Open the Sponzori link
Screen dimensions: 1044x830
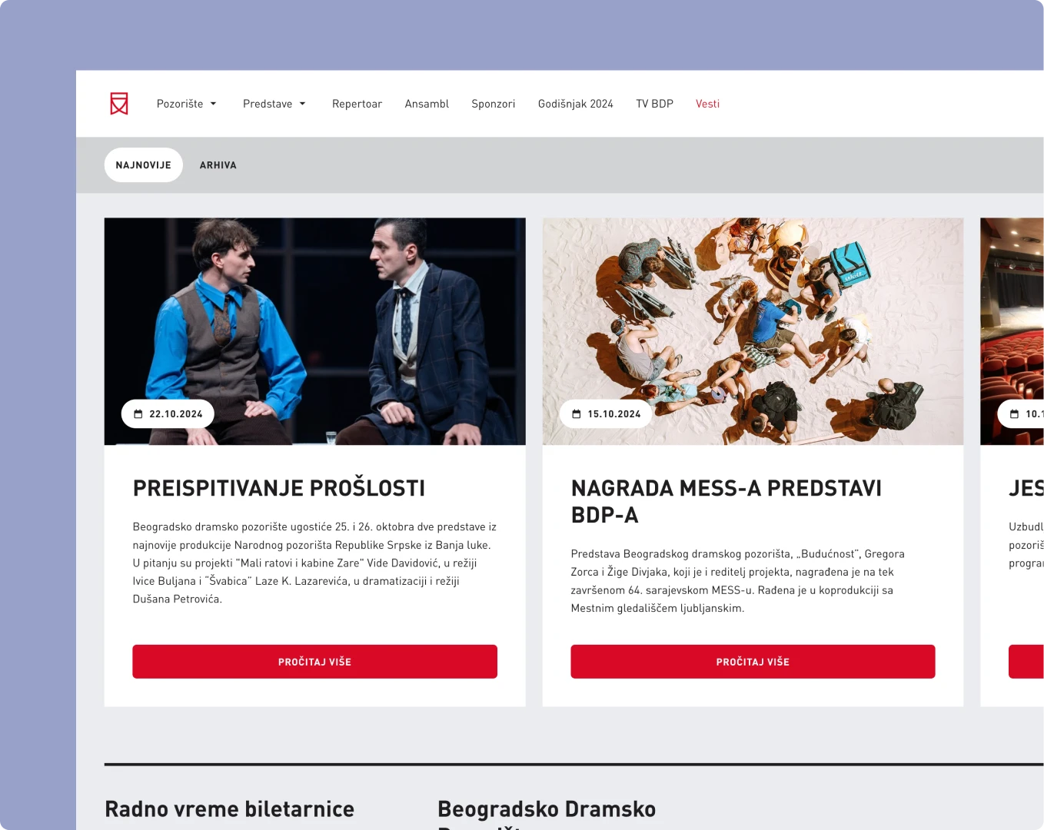point(494,104)
